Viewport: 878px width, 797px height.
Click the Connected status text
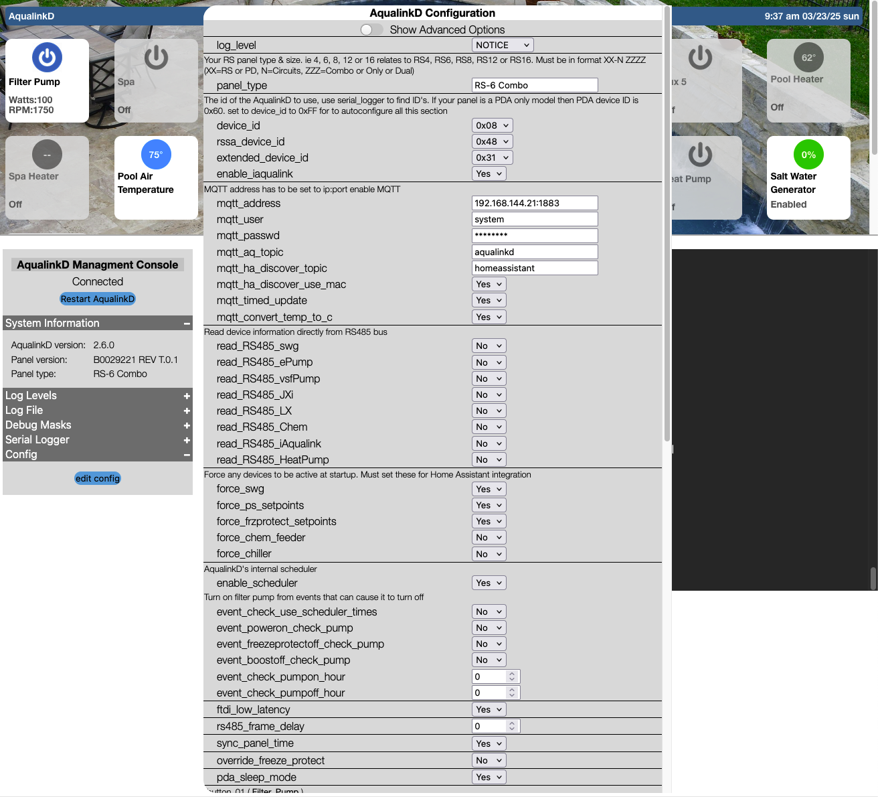pyautogui.click(x=98, y=282)
